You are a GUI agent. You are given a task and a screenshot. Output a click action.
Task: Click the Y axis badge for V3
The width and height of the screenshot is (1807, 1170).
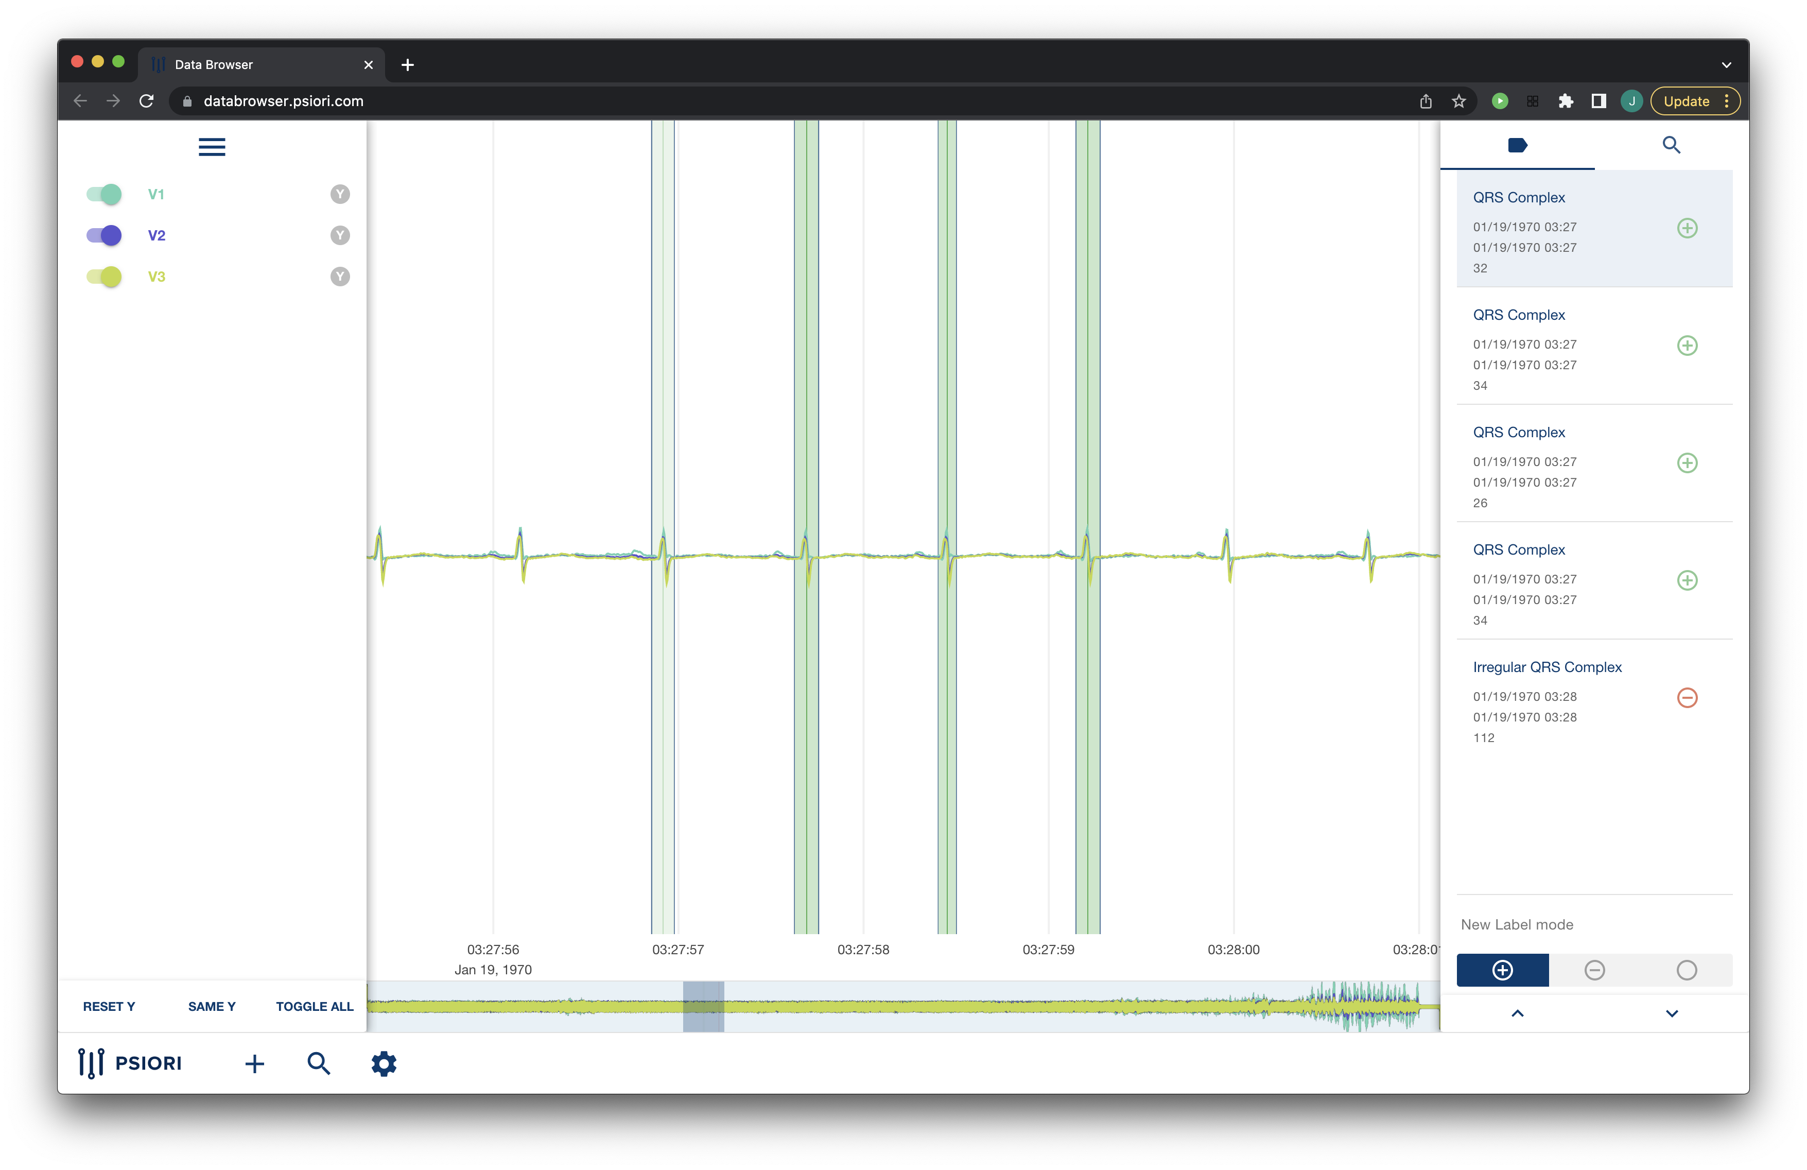tap(340, 277)
